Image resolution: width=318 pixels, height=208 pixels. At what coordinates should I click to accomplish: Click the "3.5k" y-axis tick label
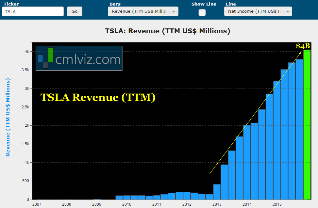coord(25,70)
